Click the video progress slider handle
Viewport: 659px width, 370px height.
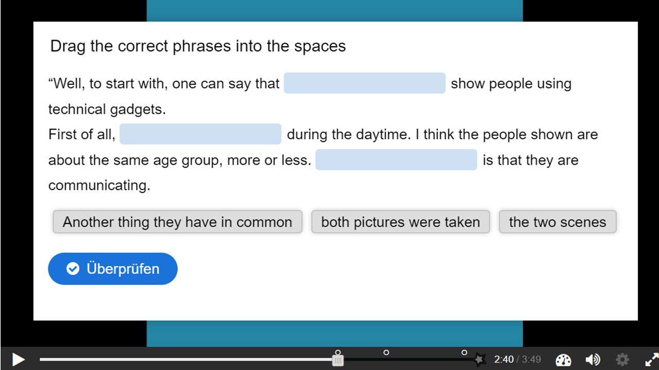tap(338, 360)
